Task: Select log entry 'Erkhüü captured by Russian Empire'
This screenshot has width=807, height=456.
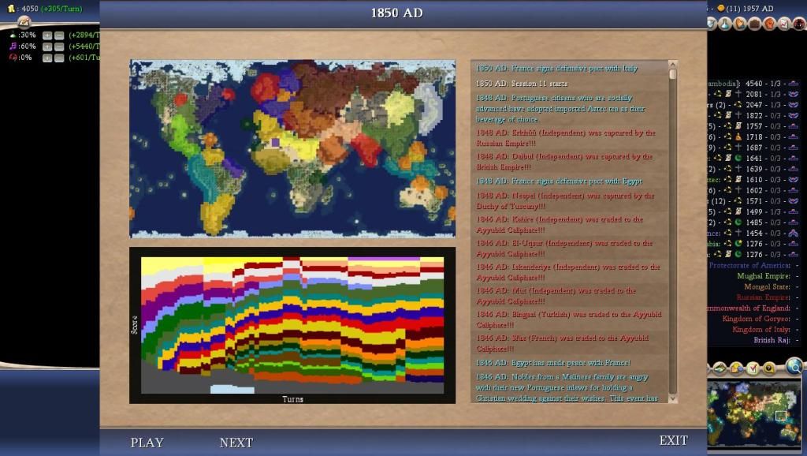Action: coord(569,137)
